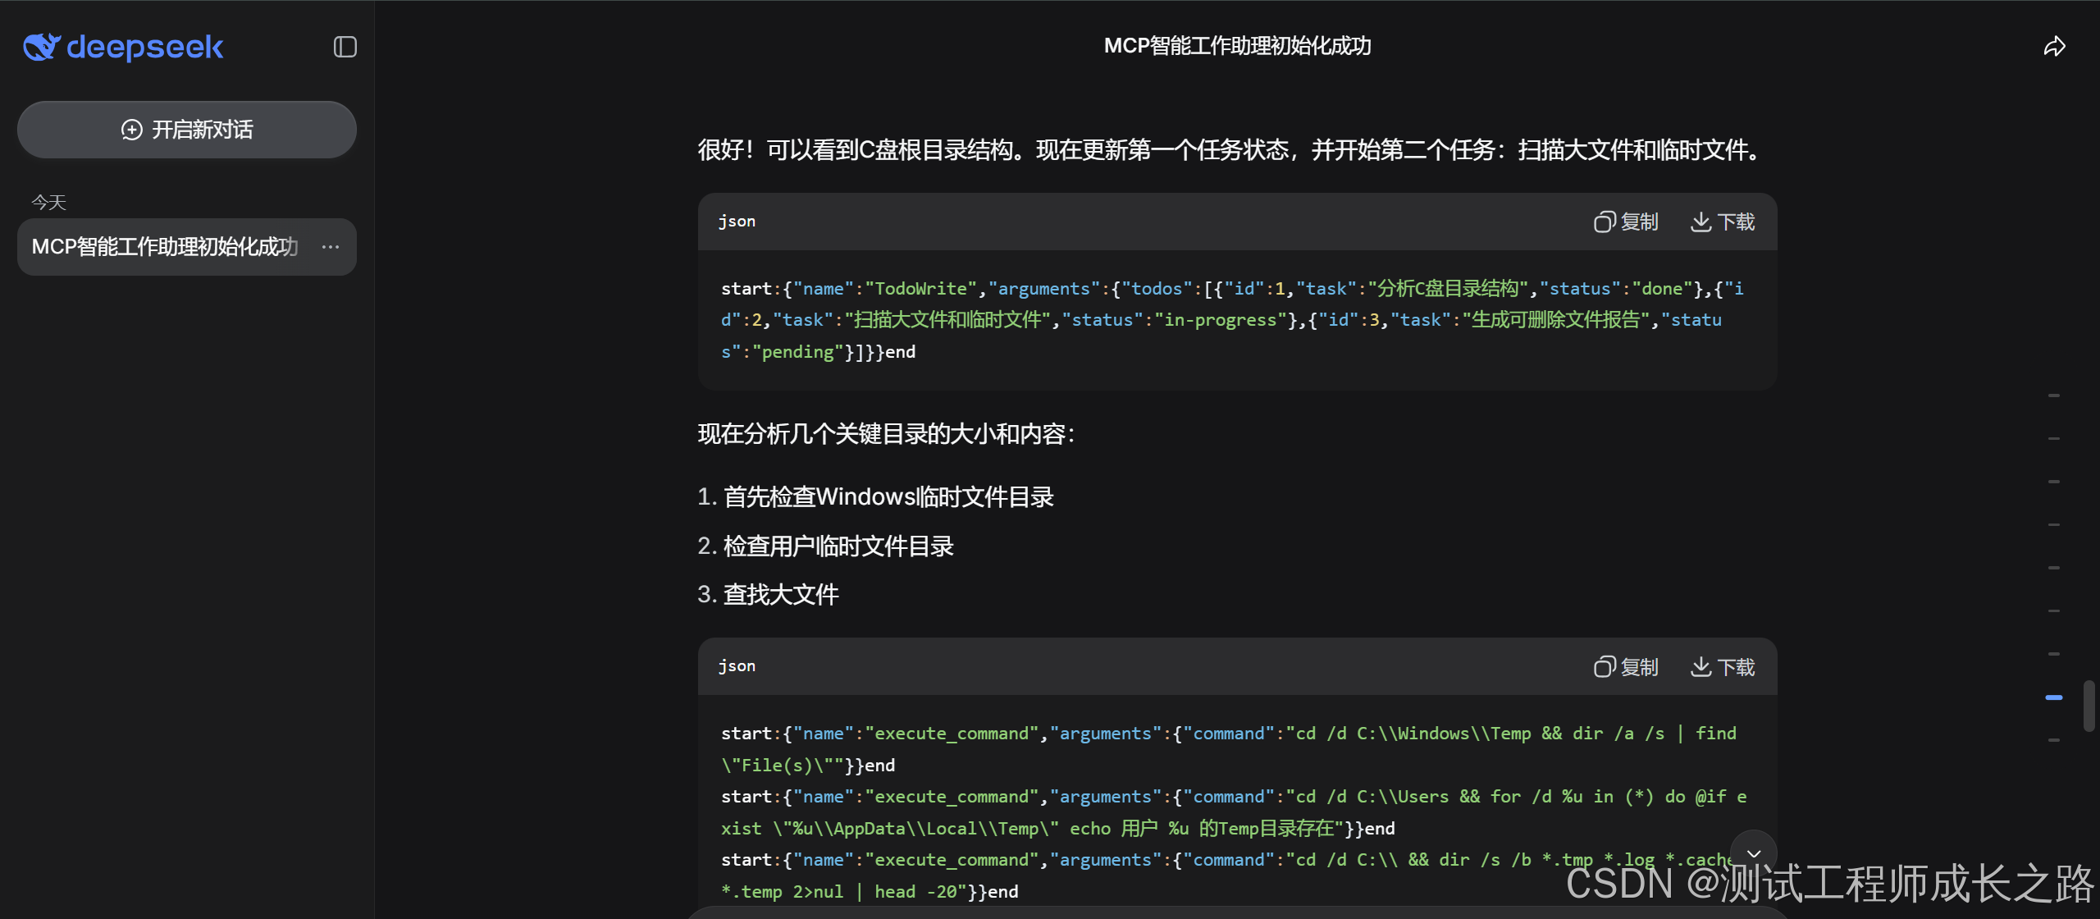Download the execute_command json code block

(x=1723, y=666)
